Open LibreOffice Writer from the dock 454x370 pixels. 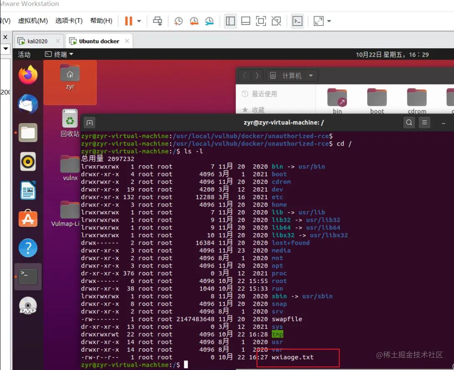[28, 190]
